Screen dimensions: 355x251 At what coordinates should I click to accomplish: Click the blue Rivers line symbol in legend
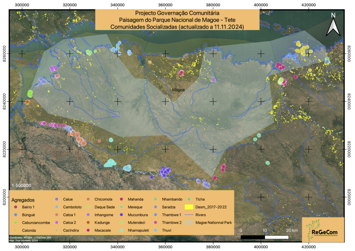(189, 215)
